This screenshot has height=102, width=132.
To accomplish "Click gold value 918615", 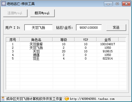I will coord(108,51).
